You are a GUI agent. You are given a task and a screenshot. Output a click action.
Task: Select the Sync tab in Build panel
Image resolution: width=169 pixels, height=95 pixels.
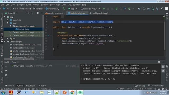coord(14,62)
